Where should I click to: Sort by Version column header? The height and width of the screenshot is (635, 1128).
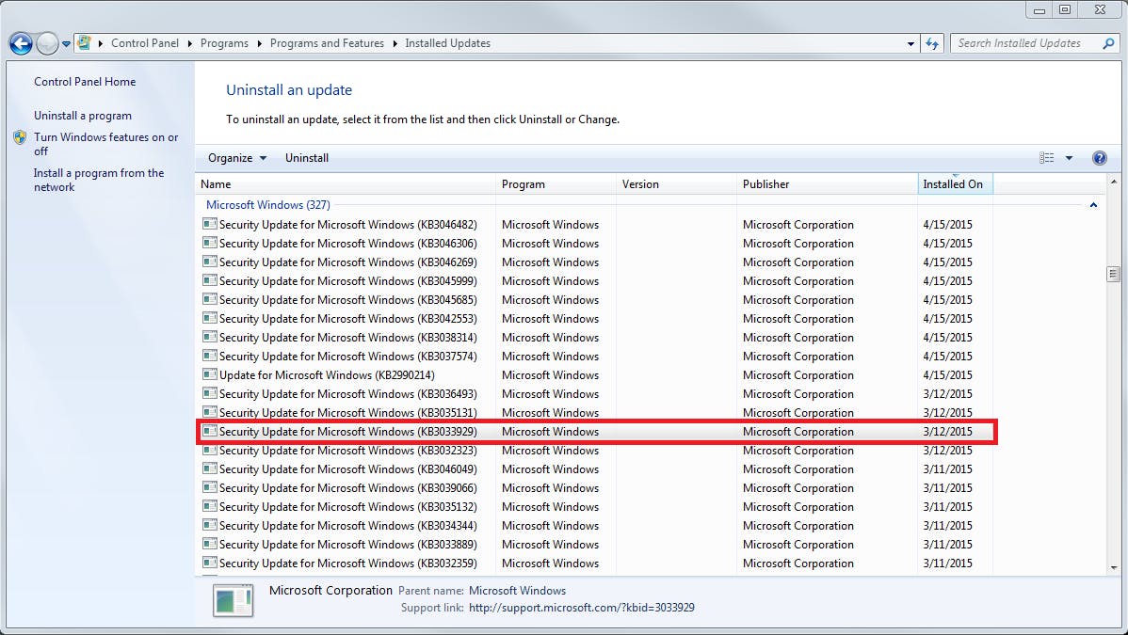coord(677,184)
